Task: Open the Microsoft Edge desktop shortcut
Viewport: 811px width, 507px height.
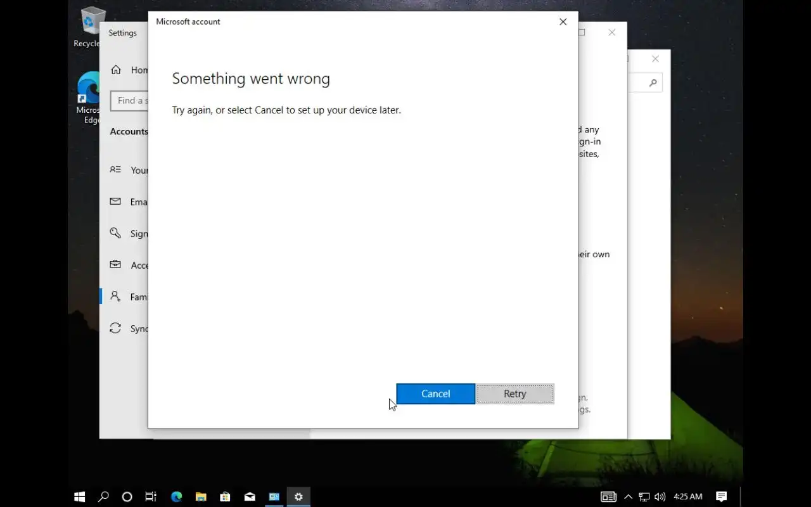Action: tap(89, 97)
